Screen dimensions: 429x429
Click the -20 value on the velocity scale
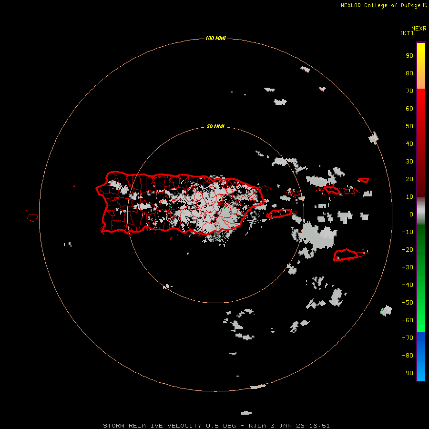pyautogui.click(x=408, y=249)
